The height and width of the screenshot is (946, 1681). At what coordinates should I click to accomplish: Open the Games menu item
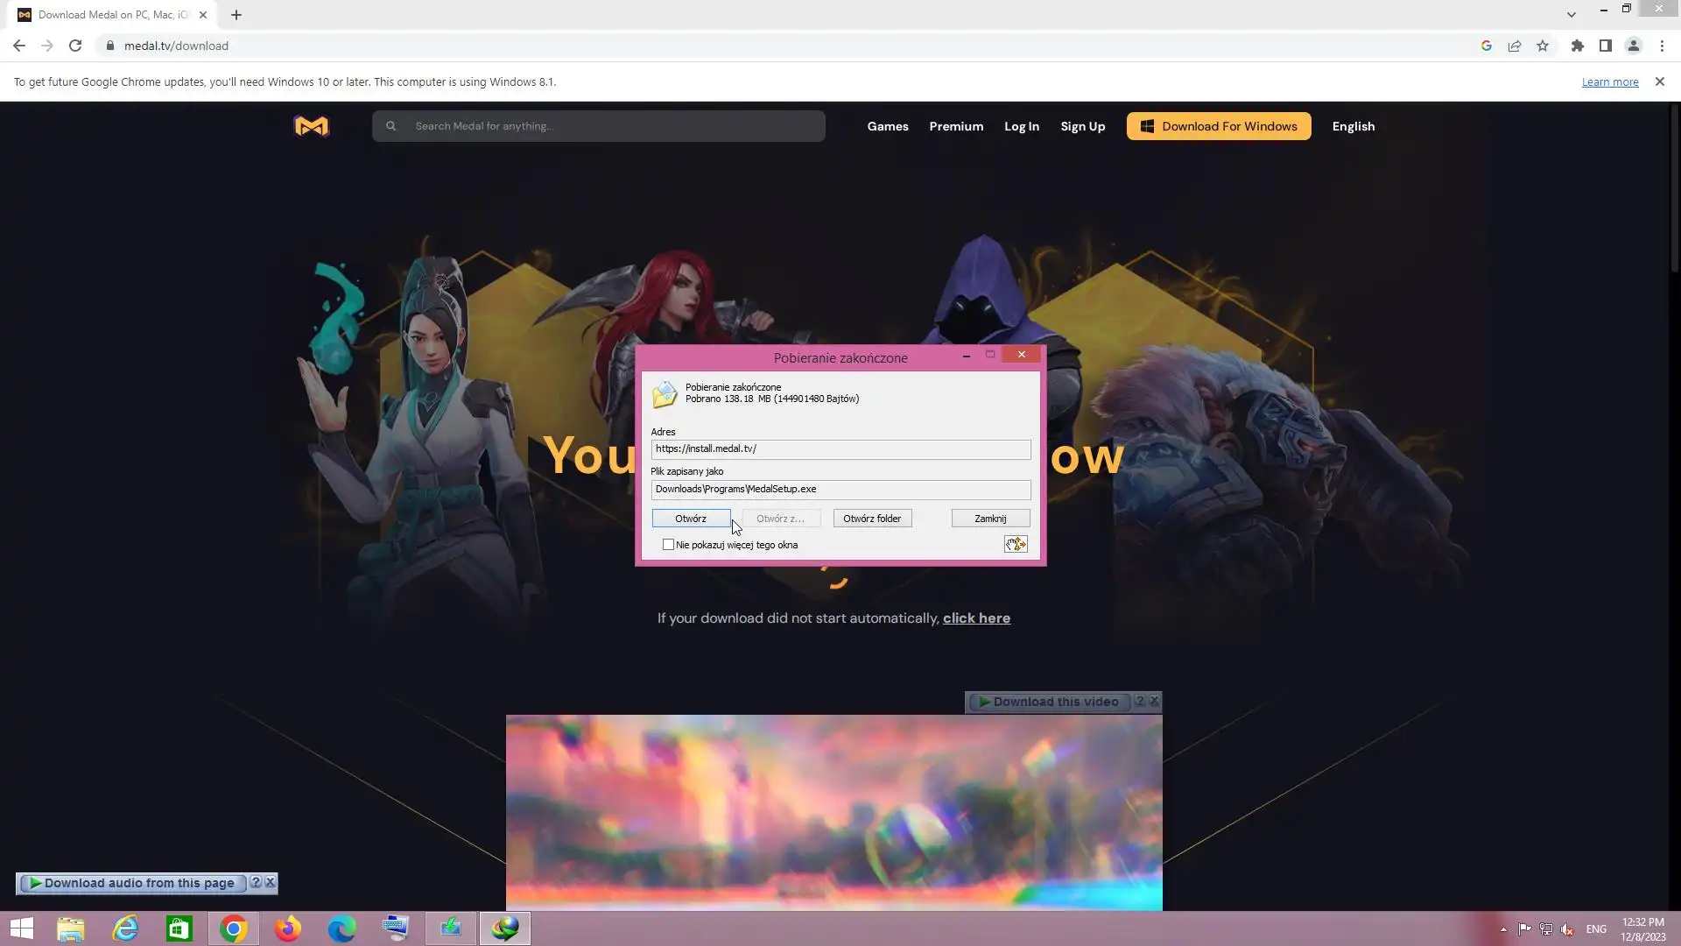(x=887, y=126)
